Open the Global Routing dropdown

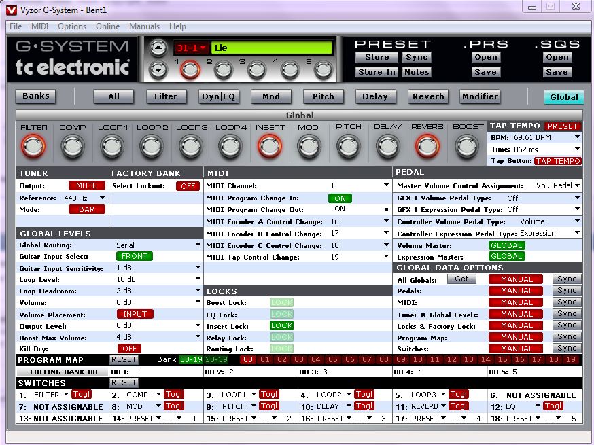pos(198,245)
